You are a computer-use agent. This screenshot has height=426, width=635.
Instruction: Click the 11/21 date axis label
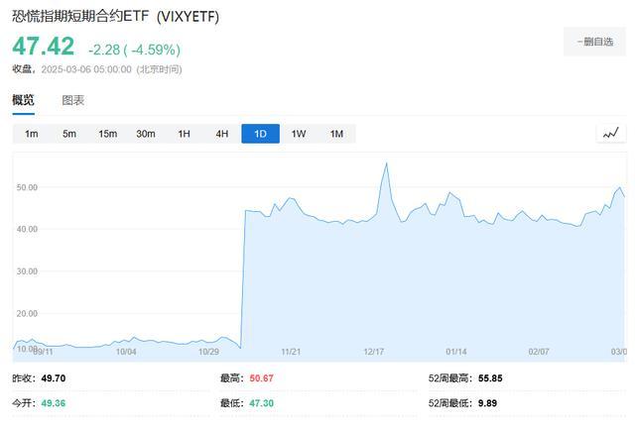291,352
